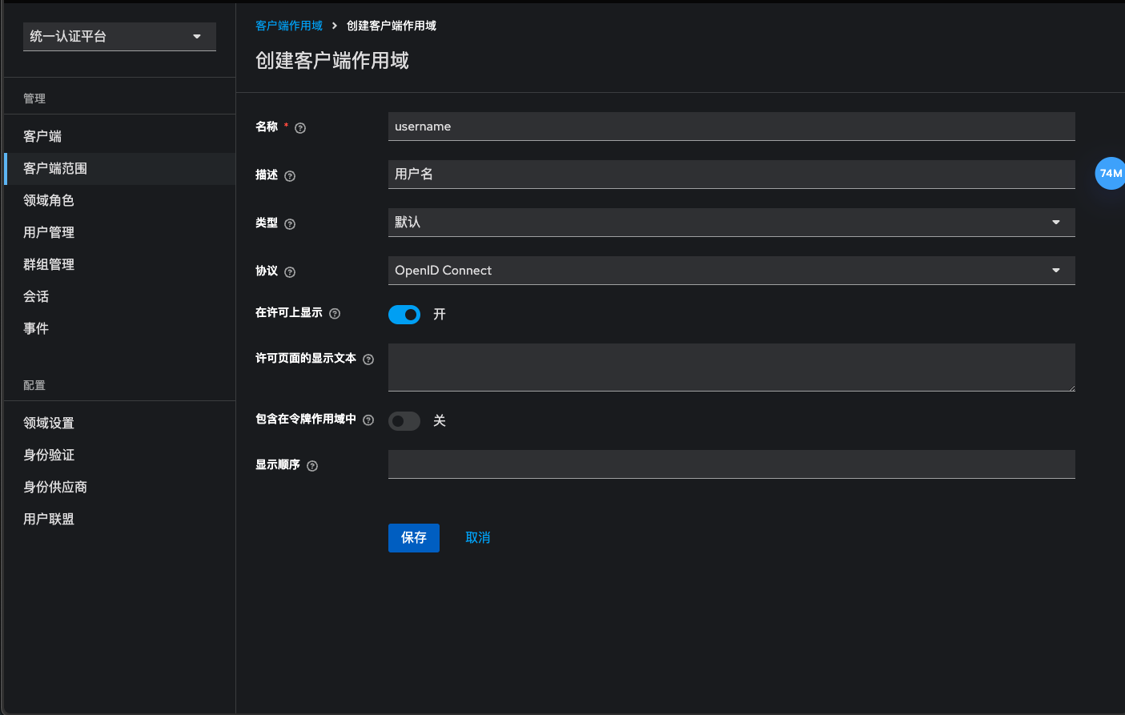
Task: Enable the 包含在令牌作用域中 switch
Action: click(x=404, y=421)
